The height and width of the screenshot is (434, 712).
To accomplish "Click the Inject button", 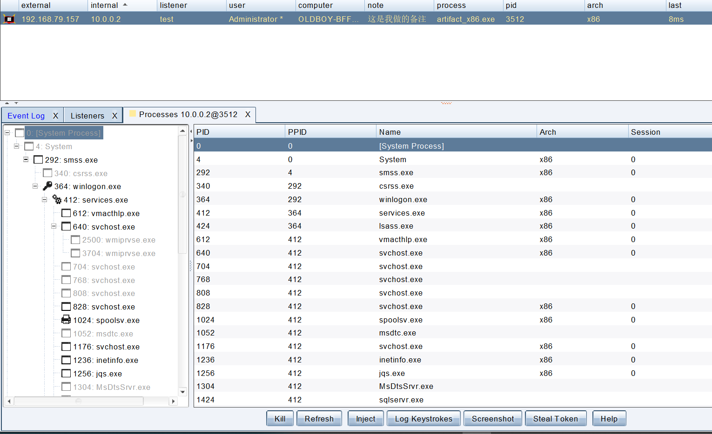I will (x=366, y=418).
